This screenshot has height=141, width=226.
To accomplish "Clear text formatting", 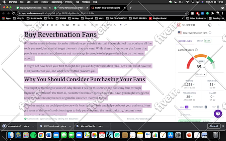I will (114, 25).
